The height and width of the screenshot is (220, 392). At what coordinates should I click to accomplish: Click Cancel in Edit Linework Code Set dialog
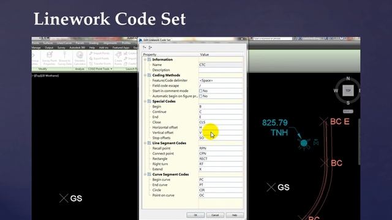tap(215, 215)
